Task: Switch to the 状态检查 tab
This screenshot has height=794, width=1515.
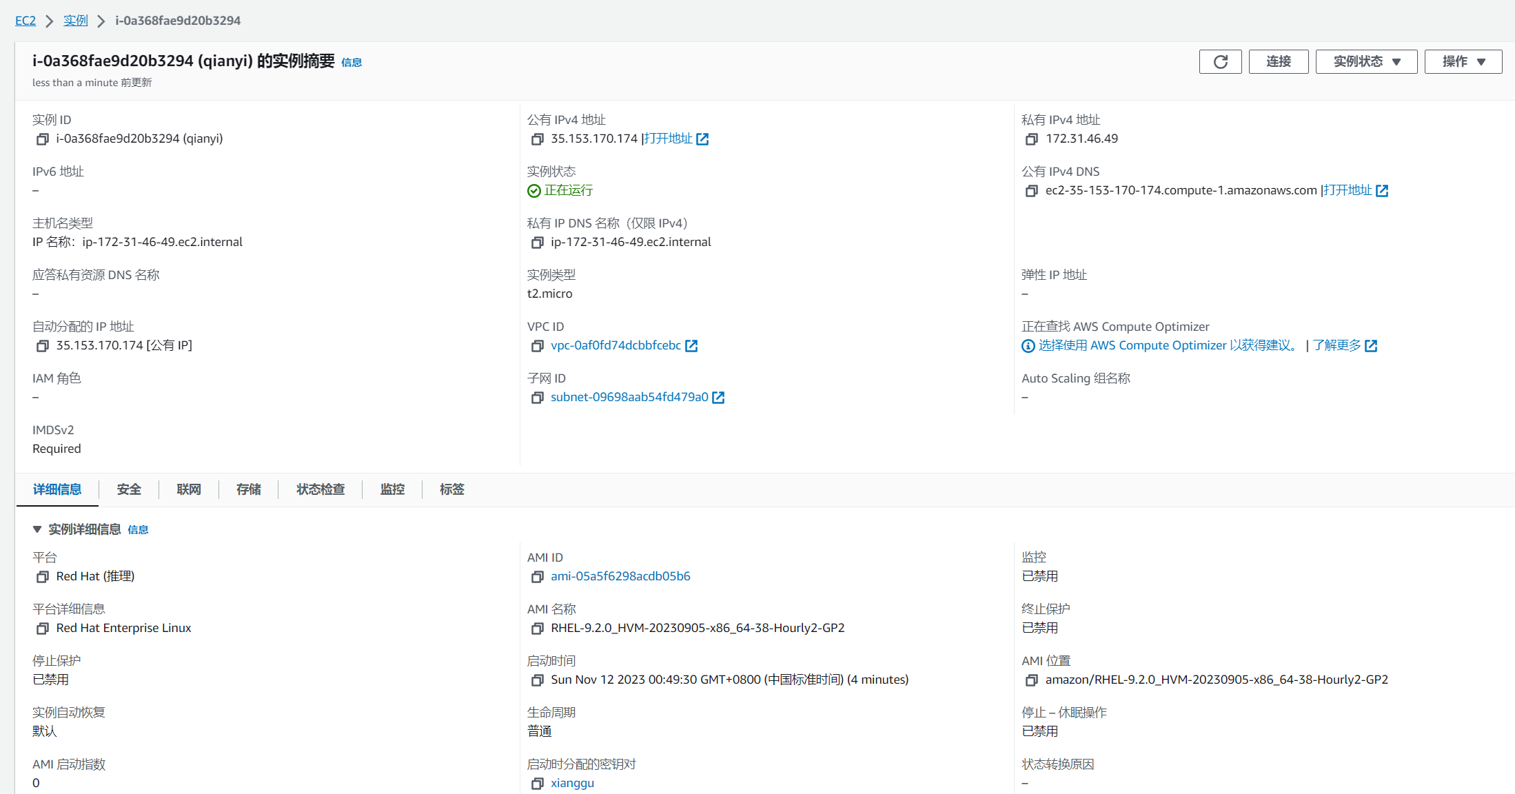Action: 321,489
